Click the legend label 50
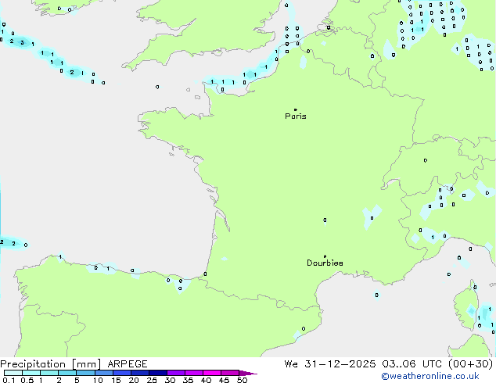 coord(243,380)
